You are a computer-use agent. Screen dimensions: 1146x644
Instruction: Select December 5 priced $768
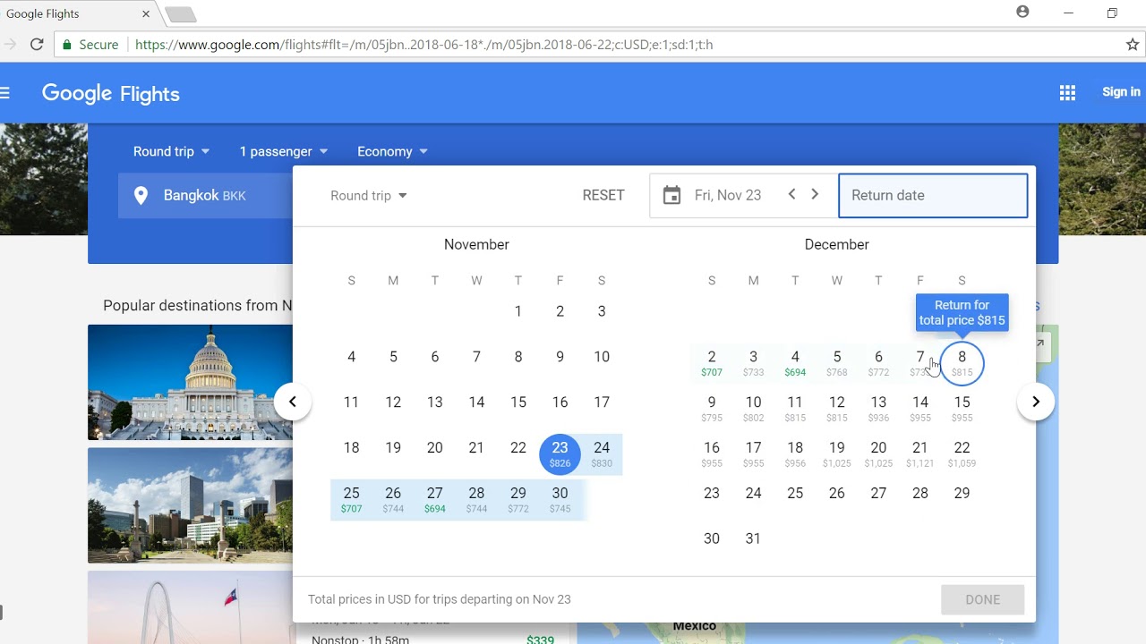[x=837, y=362]
